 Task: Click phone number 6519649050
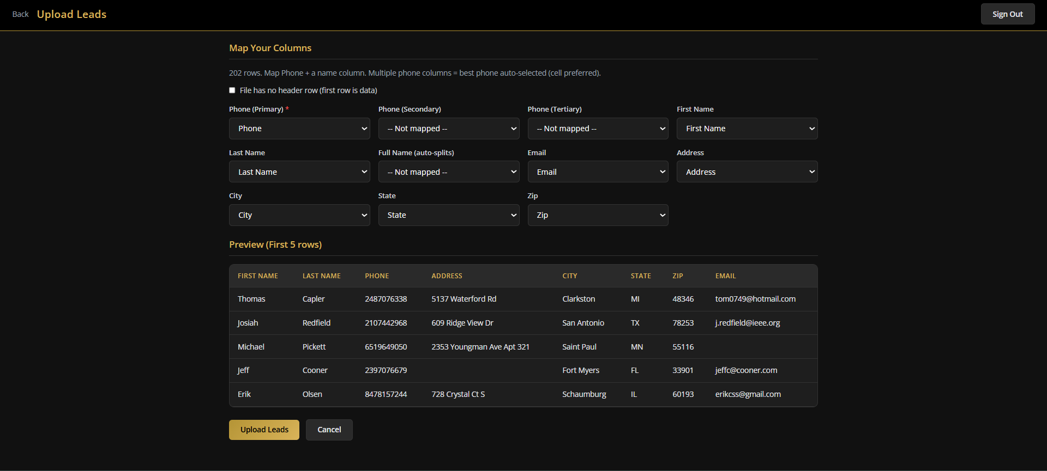click(x=386, y=347)
